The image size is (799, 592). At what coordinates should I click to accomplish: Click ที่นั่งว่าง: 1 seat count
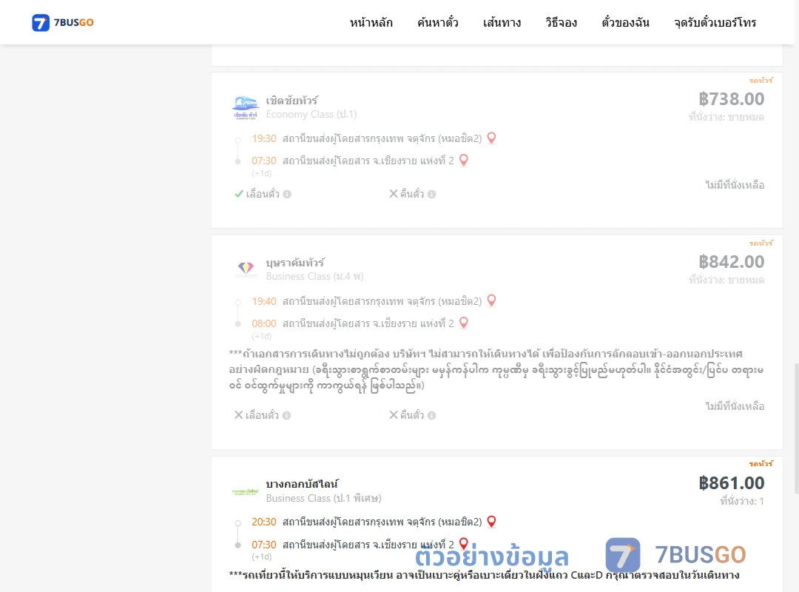tap(742, 501)
